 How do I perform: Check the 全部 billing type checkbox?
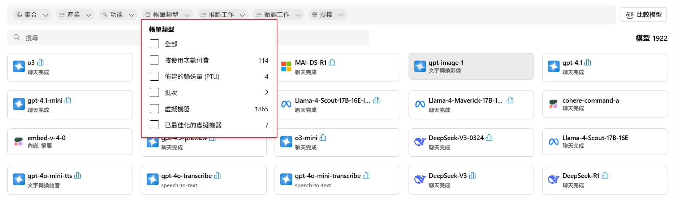pos(154,44)
